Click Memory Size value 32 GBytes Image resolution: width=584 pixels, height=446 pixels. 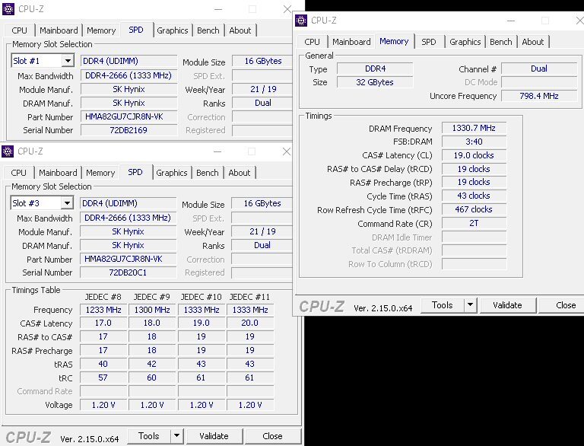(x=375, y=82)
